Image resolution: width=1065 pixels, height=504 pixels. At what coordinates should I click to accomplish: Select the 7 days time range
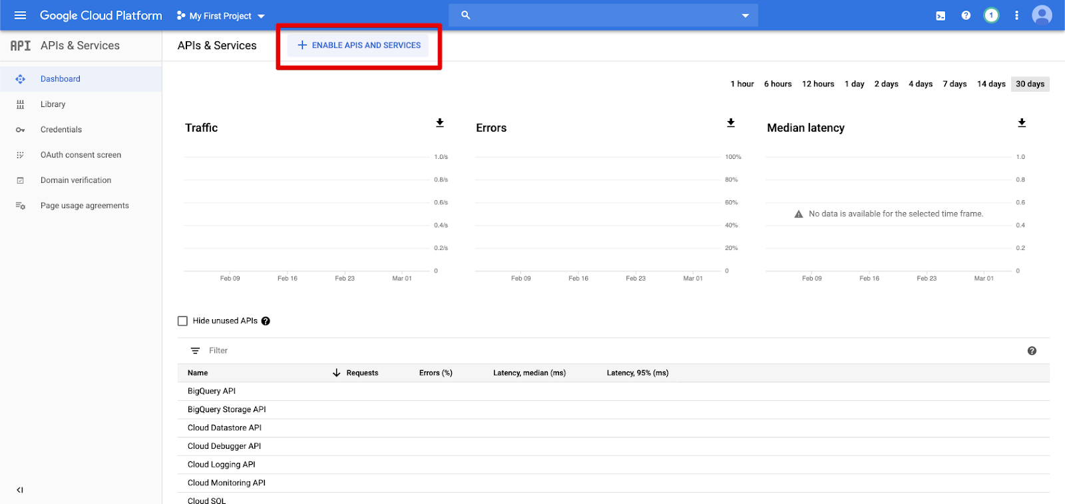(x=955, y=84)
